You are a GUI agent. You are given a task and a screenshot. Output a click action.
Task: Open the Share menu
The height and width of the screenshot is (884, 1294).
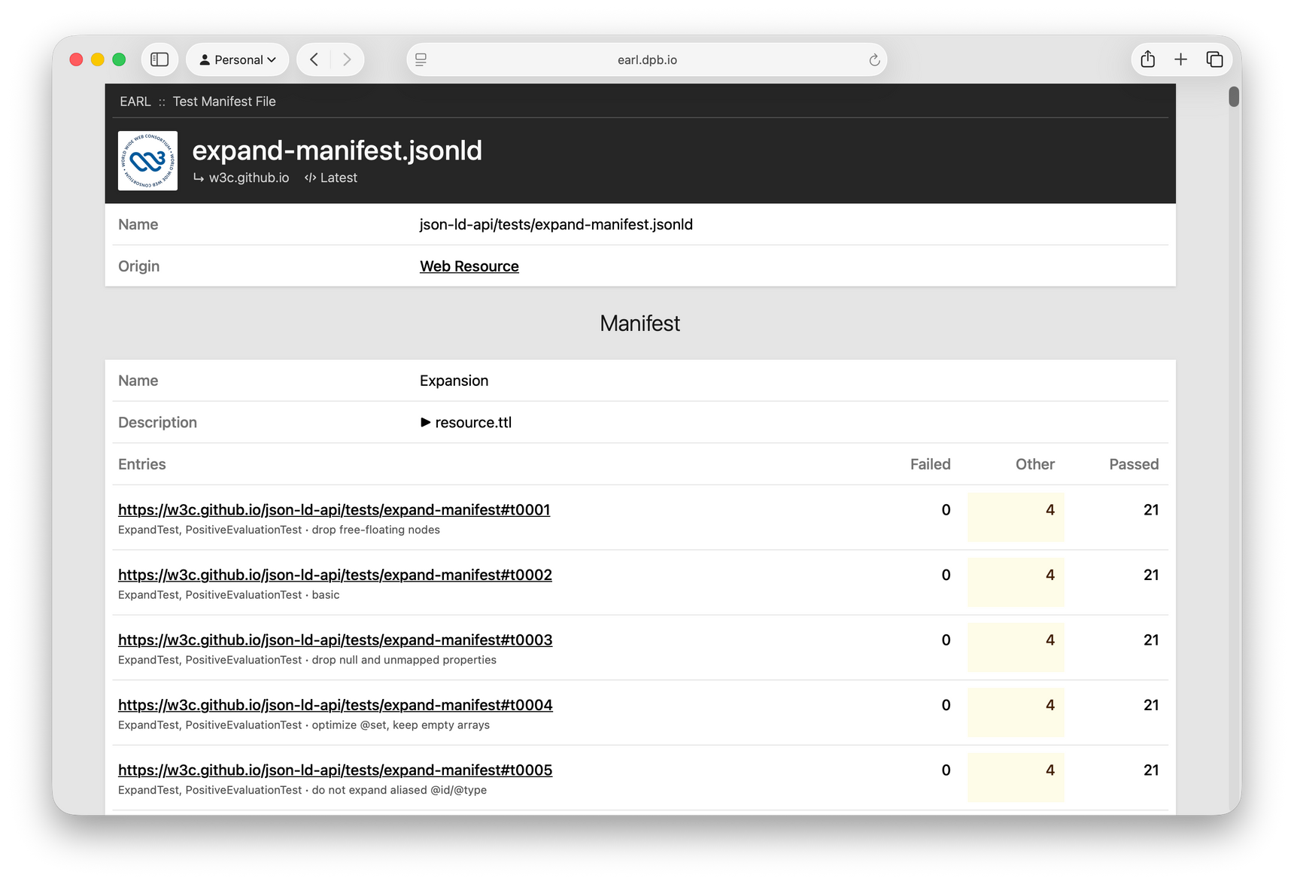tap(1147, 59)
